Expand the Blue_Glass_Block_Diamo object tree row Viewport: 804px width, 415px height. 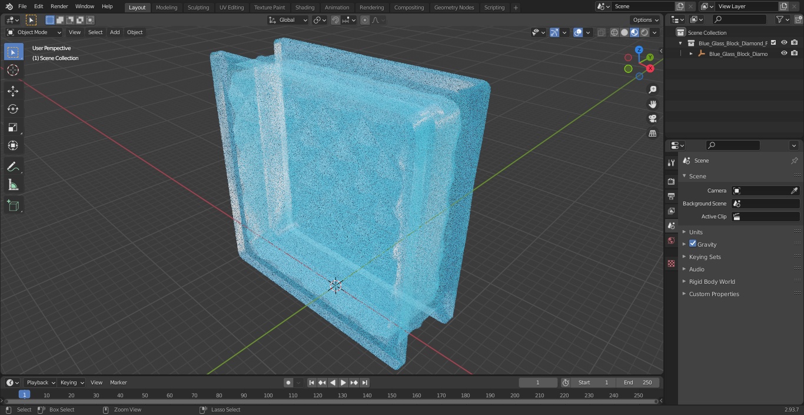(691, 54)
